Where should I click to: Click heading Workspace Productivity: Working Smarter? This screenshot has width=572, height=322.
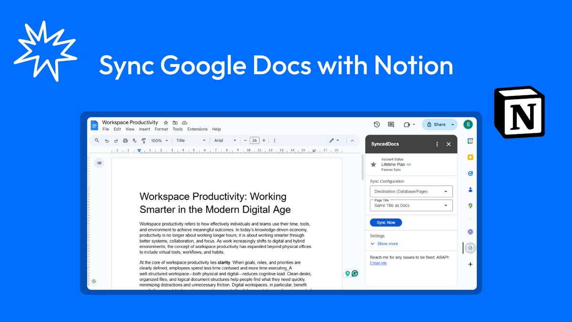(215, 203)
